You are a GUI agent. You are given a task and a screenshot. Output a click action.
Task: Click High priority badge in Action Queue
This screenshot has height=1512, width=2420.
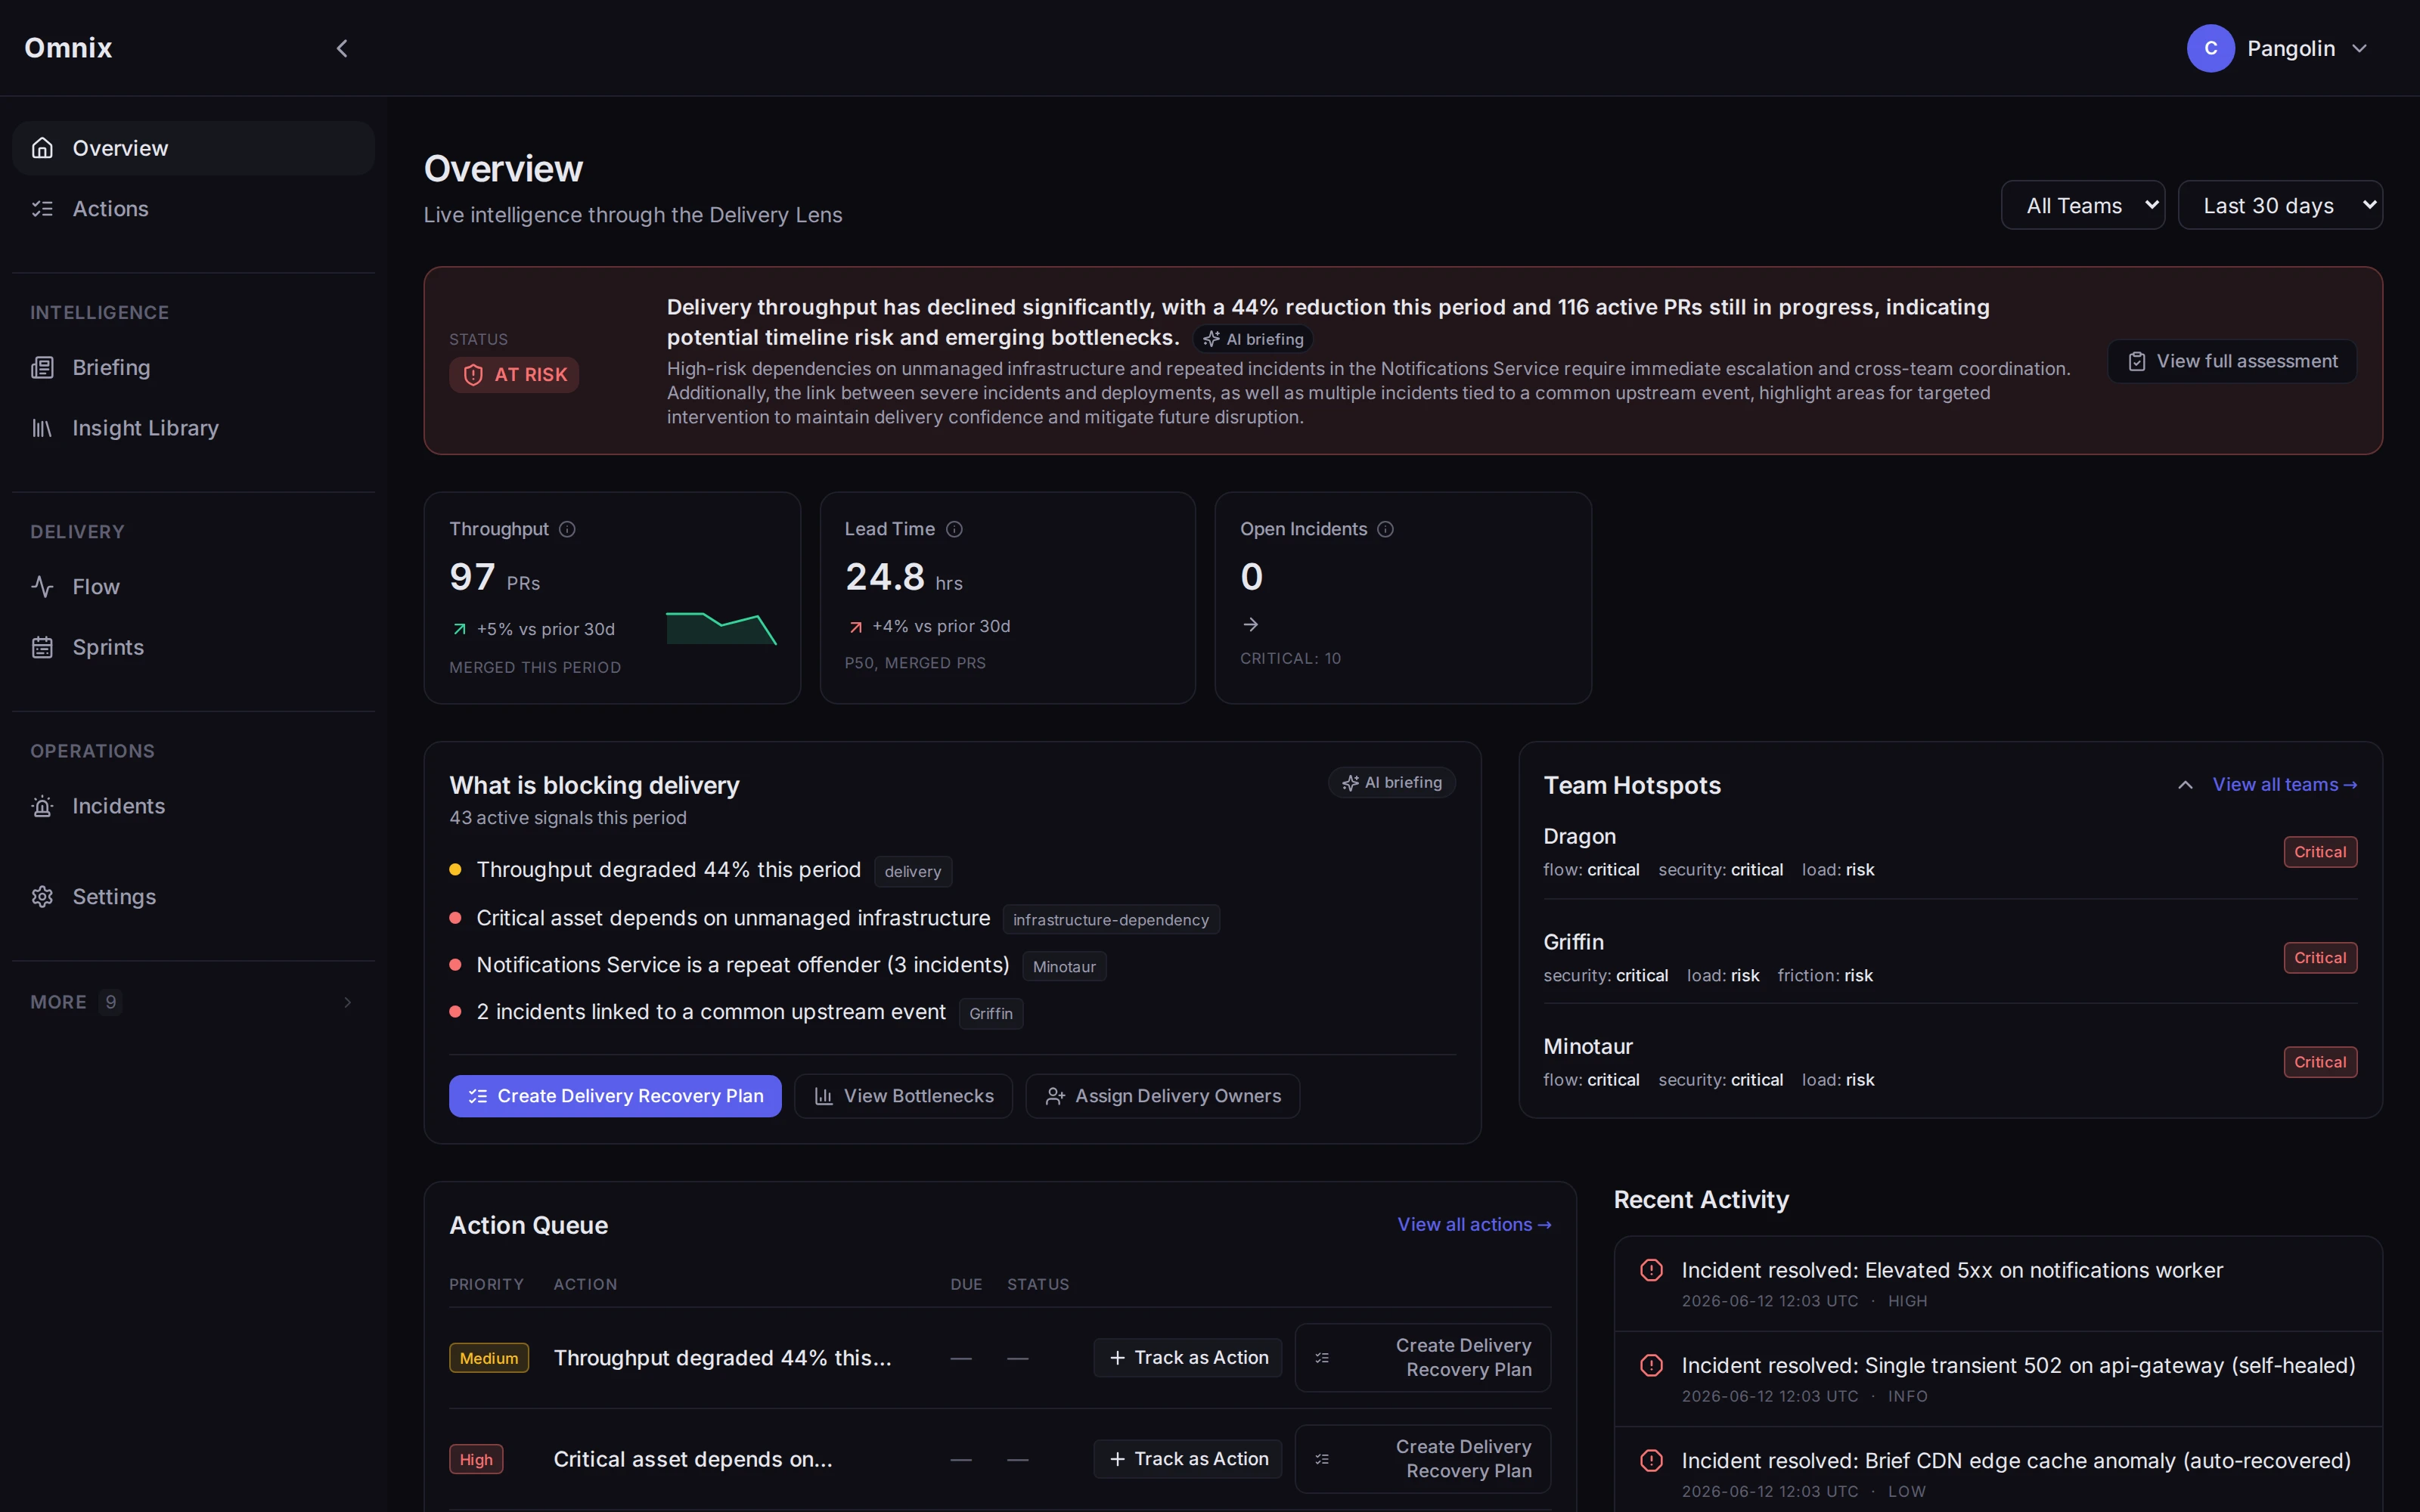tap(476, 1459)
